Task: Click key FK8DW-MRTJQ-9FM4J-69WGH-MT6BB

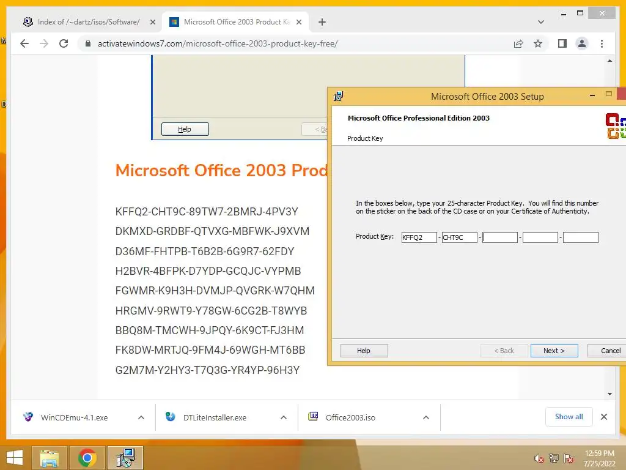Action: point(210,350)
